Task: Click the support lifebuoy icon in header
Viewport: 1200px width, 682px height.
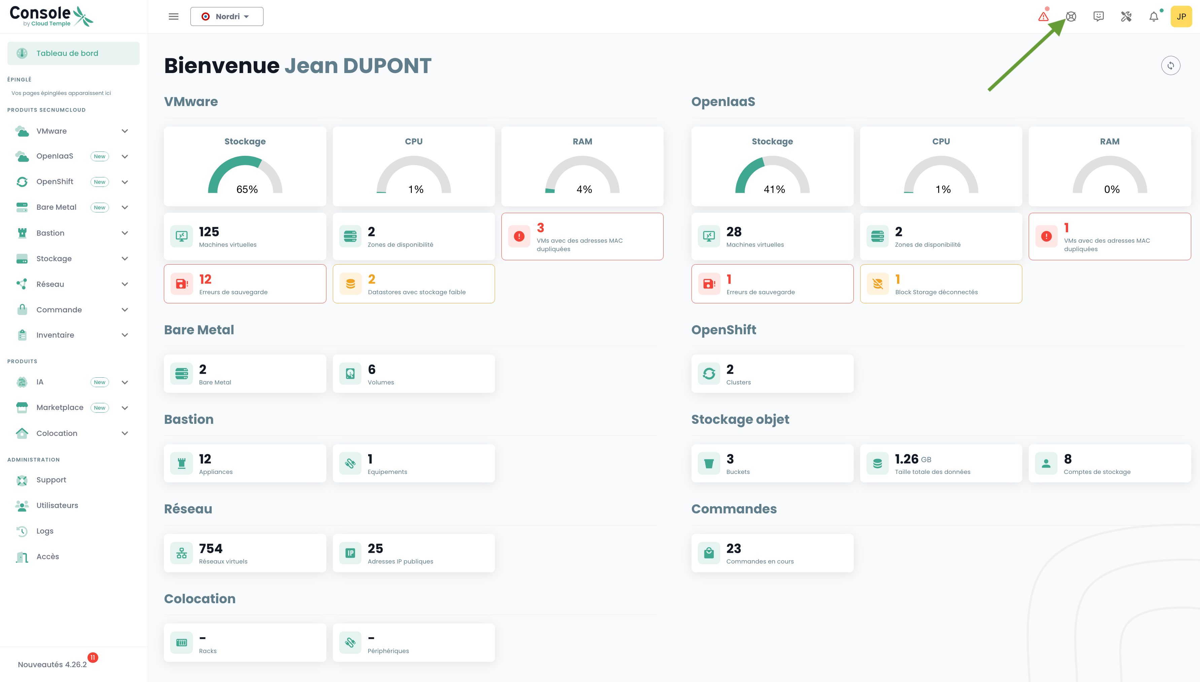Action: pyautogui.click(x=1071, y=17)
